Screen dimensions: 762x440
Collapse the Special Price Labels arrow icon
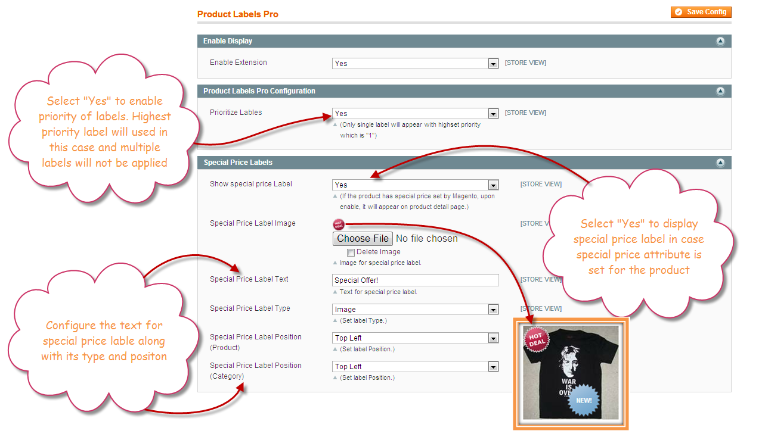point(720,163)
